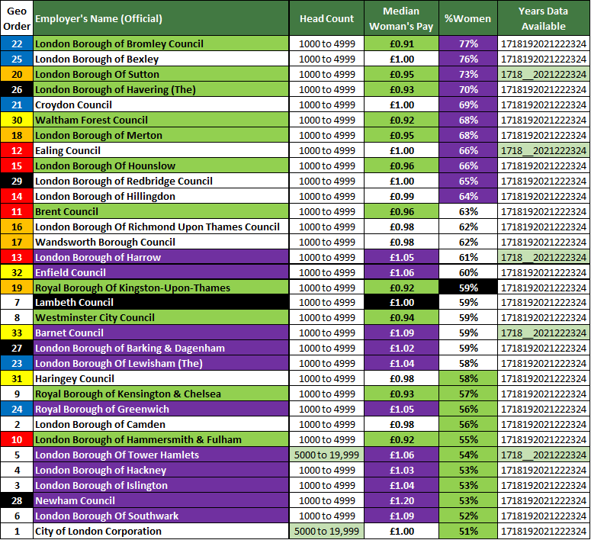The height and width of the screenshot is (540, 591).
Task: Click the Wandsworth Borough Council cell
Action: (x=161, y=242)
